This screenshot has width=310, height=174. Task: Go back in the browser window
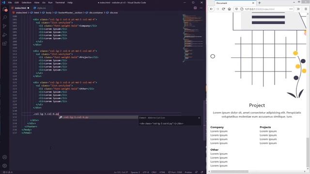(x=211, y=9)
